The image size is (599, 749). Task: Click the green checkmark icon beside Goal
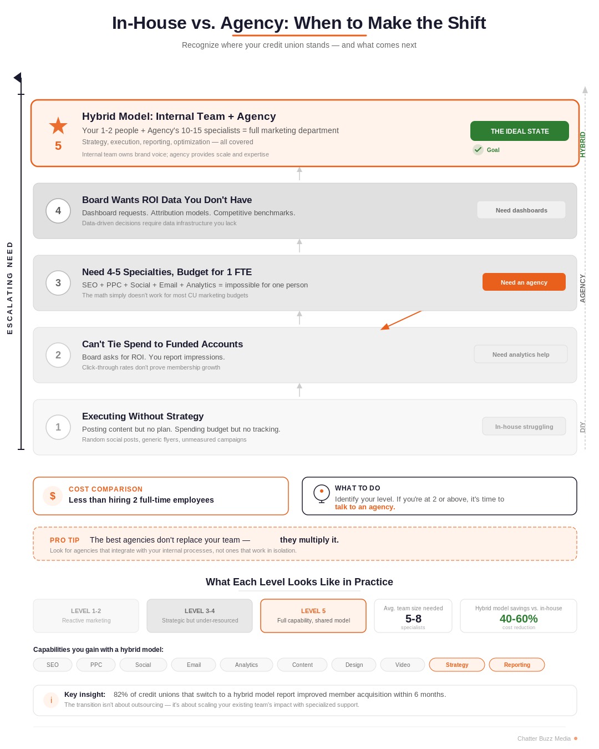478,150
